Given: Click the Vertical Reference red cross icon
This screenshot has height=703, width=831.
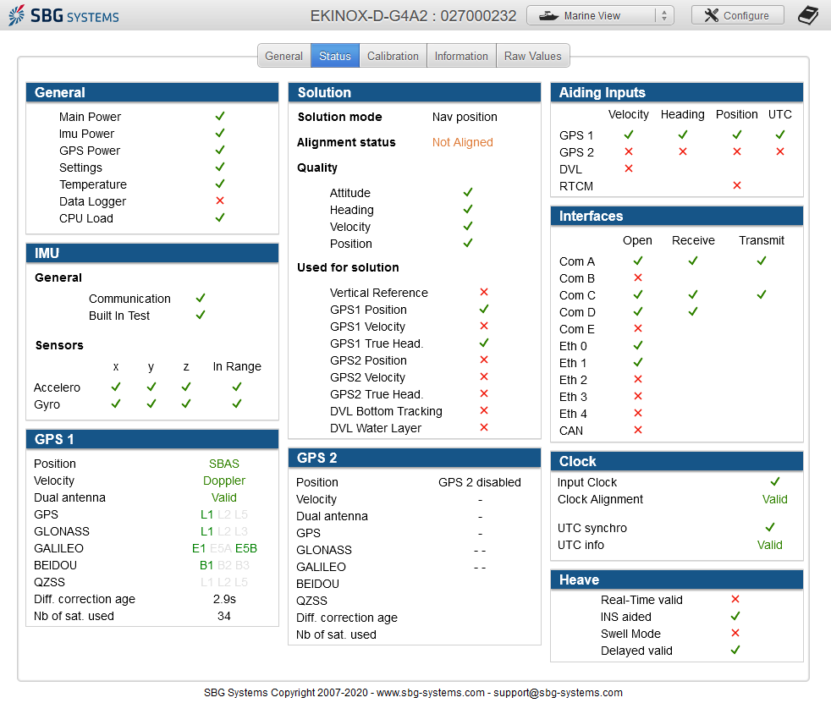Looking at the screenshot, I should click(484, 292).
